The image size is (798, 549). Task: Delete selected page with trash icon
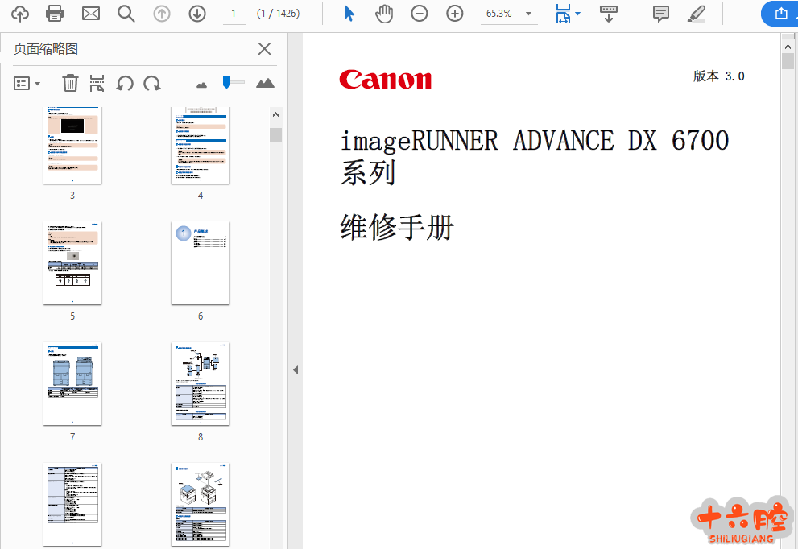tap(71, 83)
